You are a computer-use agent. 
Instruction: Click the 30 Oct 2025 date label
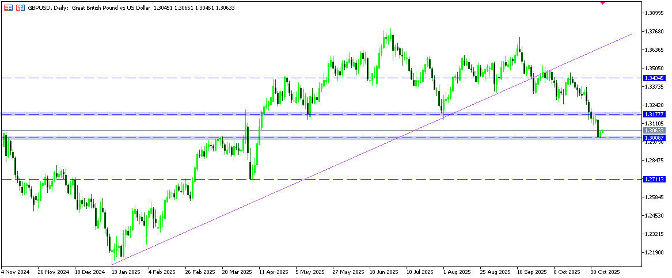[605, 271]
